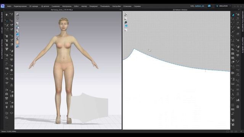Image resolution: width=244 pixels, height=137 pixels.
Task: Activate the Simulate down-arrow tool
Action: pyautogui.click(x=7, y=15)
